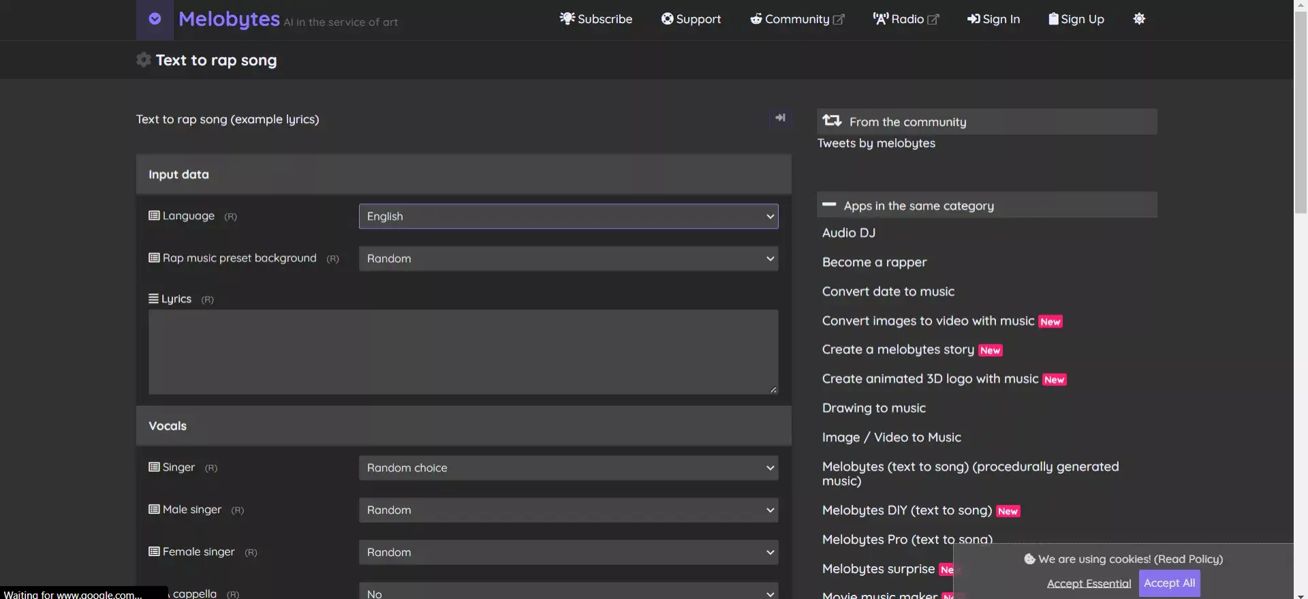Go to Sign Up
Viewport: 1308px width, 599px height.
[x=1076, y=19]
